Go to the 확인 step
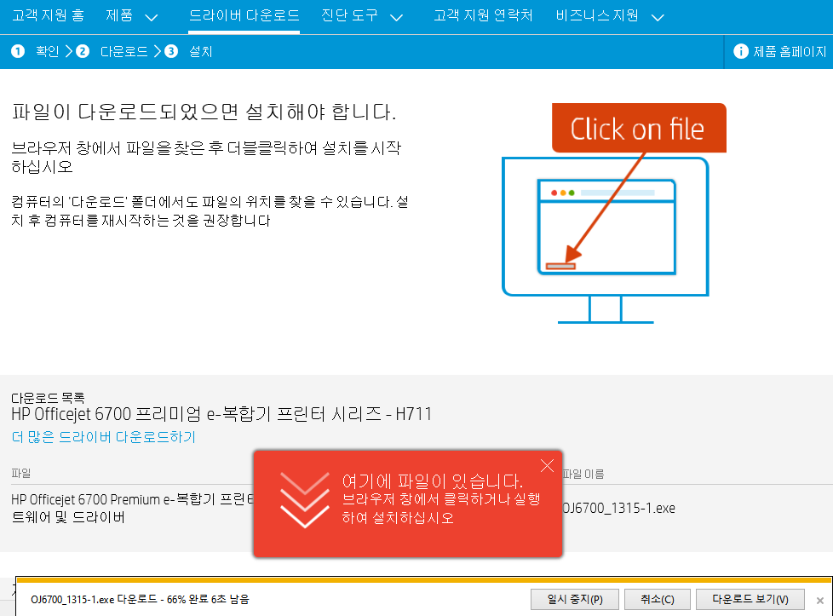 point(48,52)
